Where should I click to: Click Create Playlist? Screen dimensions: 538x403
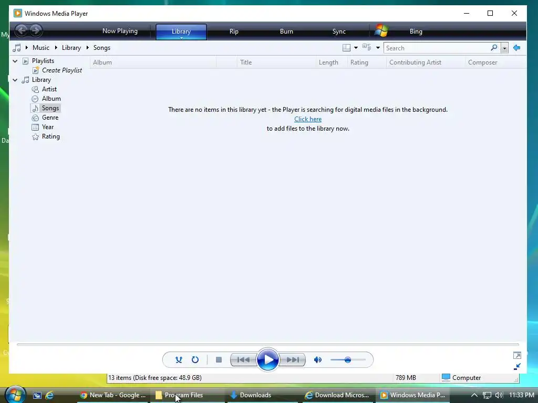[x=62, y=70]
